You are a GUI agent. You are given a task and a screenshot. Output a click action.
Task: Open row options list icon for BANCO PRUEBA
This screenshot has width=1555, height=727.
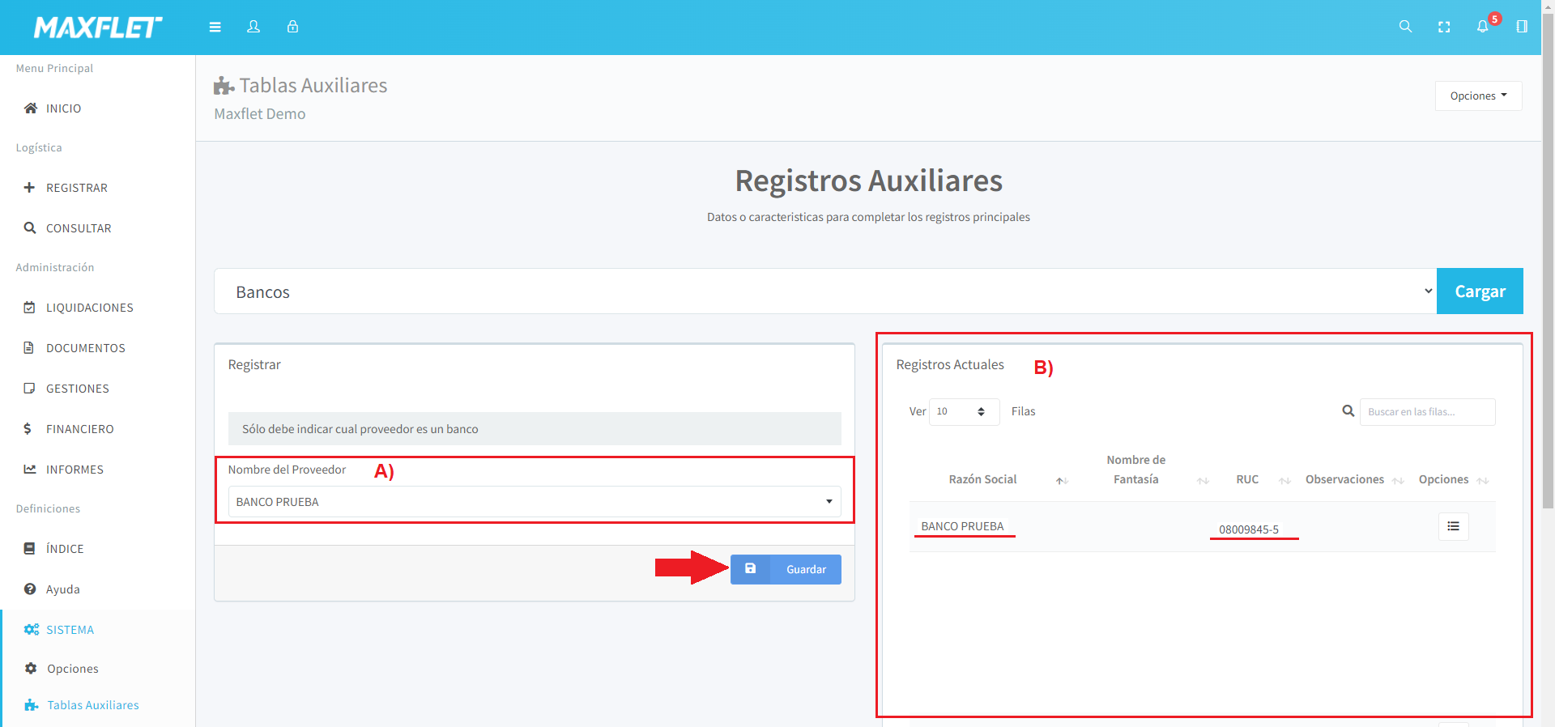coord(1453,526)
